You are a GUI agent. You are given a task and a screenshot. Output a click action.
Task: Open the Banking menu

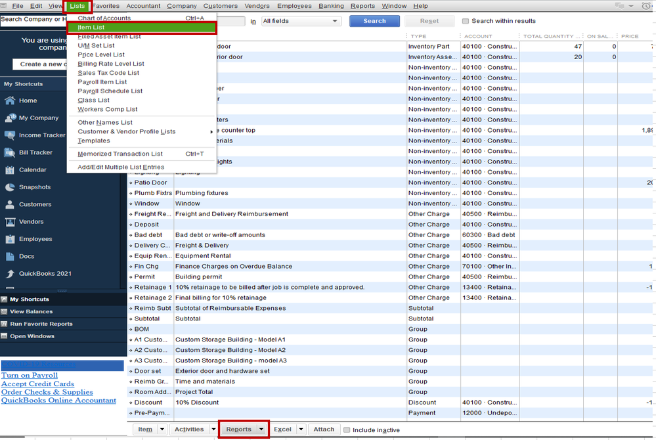pyautogui.click(x=331, y=6)
